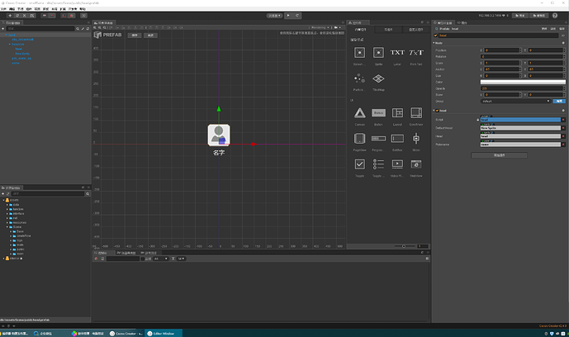Collapse the head component section

(x=434, y=111)
